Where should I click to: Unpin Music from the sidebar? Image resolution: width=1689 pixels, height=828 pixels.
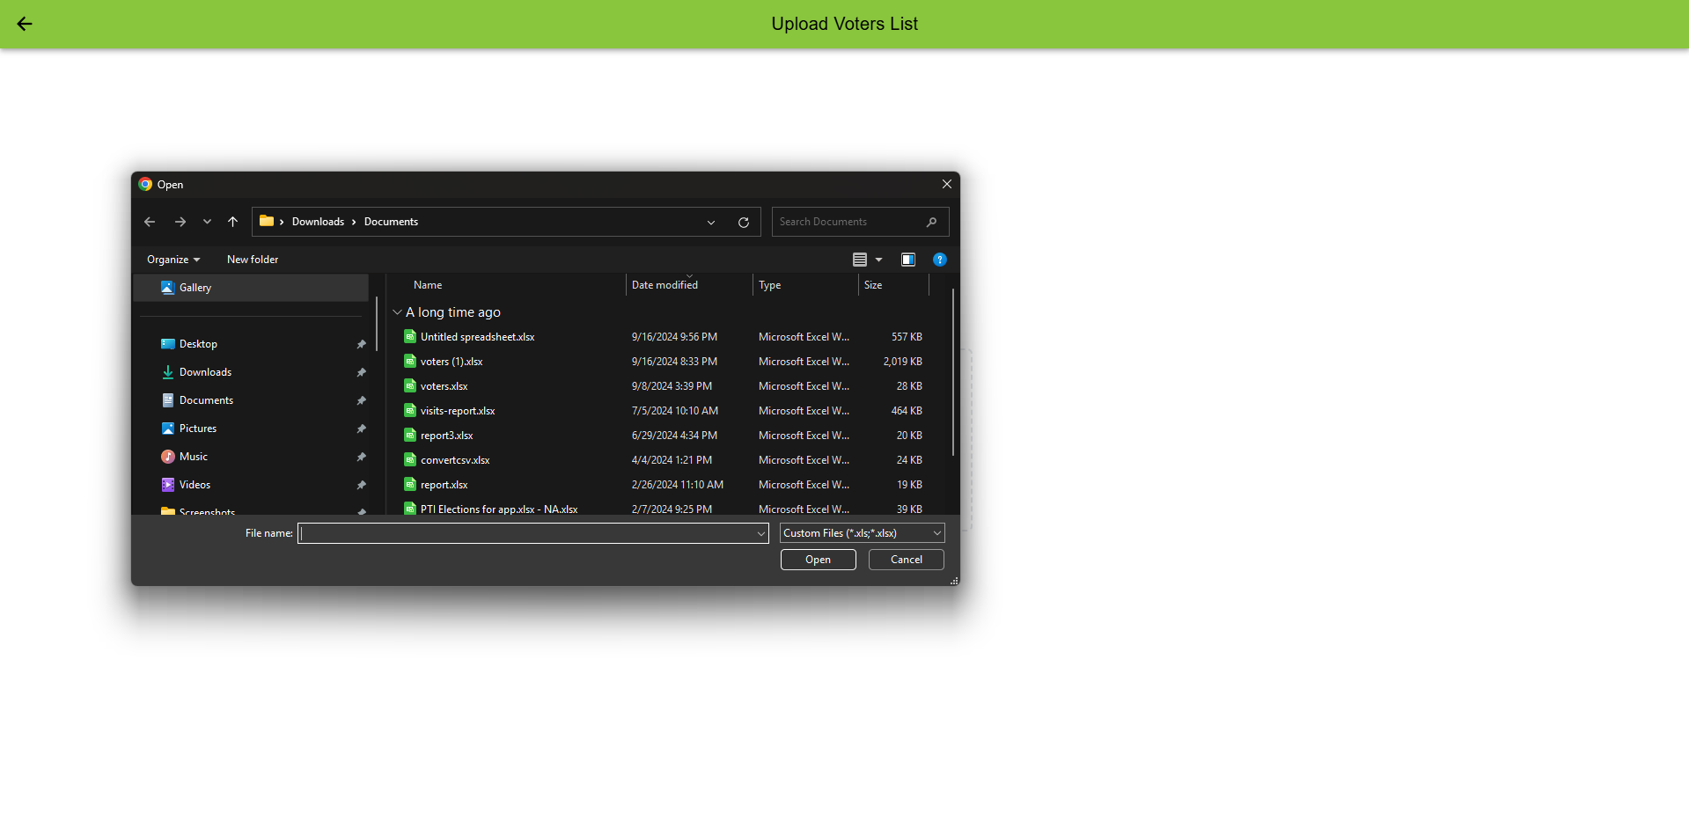click(x=361, y=457)
